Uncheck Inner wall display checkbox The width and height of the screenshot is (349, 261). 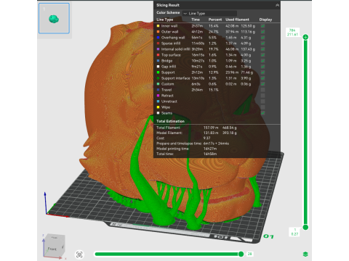(263, 26)
